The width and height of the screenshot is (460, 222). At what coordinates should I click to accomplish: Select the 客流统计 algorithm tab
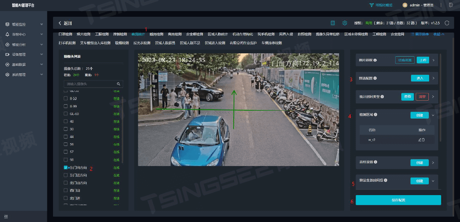[138, 34]
